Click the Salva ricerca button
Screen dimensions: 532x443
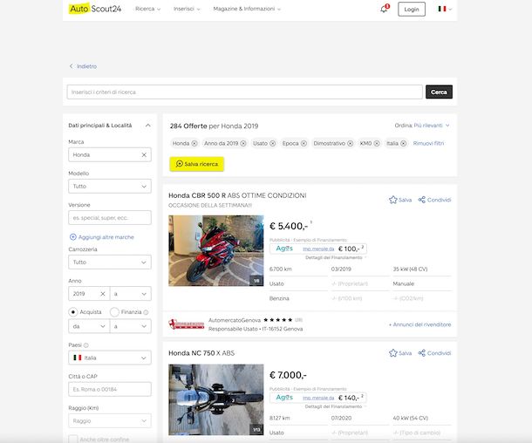coord(197,164)
